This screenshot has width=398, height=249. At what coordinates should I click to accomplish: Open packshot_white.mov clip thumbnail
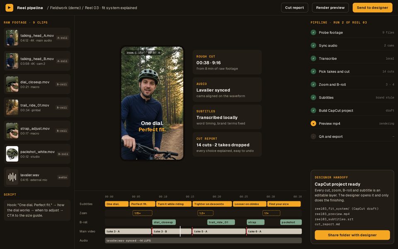tap(12, 154)
